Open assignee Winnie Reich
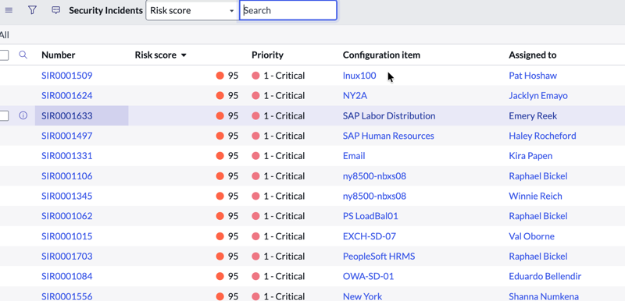625x301 pixels. point(535,196)
